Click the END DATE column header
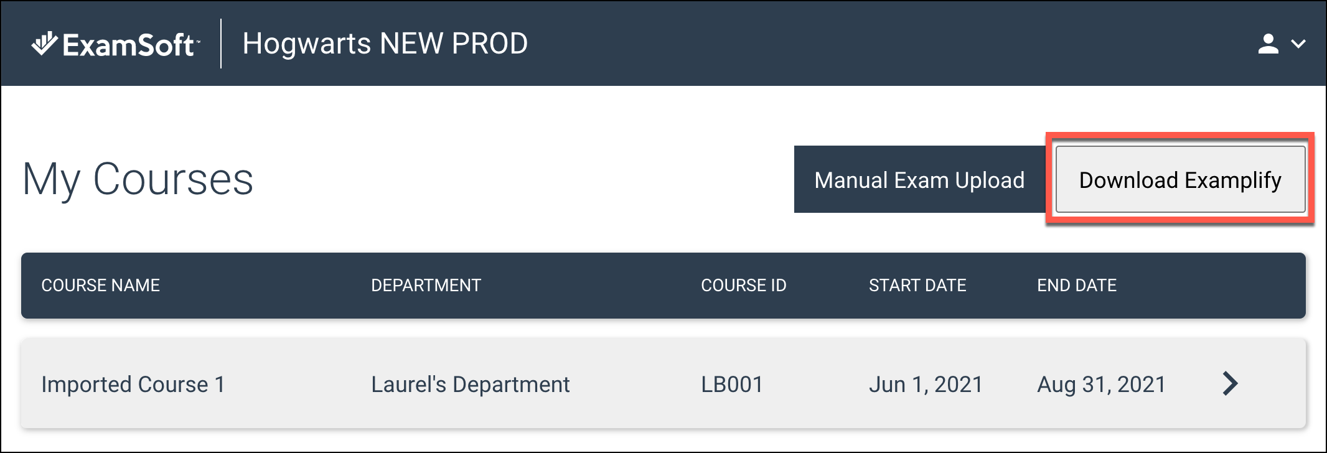The image size is (1327, 453). pyautogui.click(x=1077, y=285)
